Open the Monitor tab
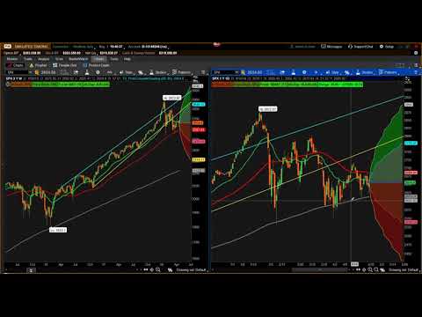422x317 pixels. pyautogui.click(x=12, y=59)
